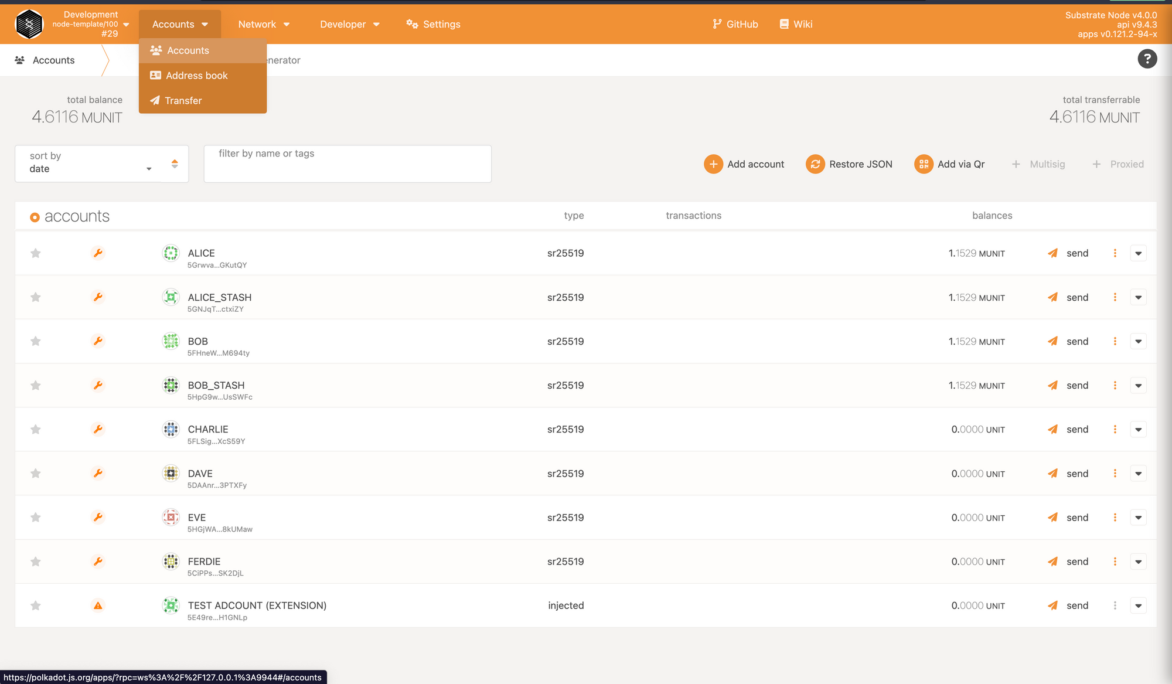Click the warning triangle on TEST ADCOUNT

[x=98, y=605]
